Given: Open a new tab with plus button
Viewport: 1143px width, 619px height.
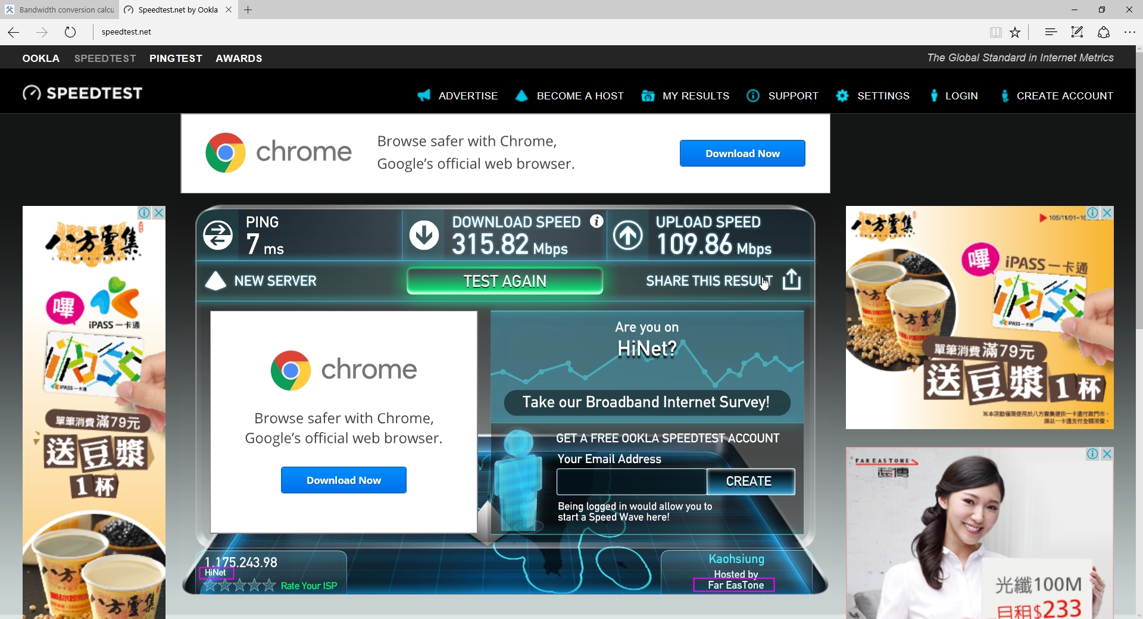Looking at the screenshot, I should point(248,10).
